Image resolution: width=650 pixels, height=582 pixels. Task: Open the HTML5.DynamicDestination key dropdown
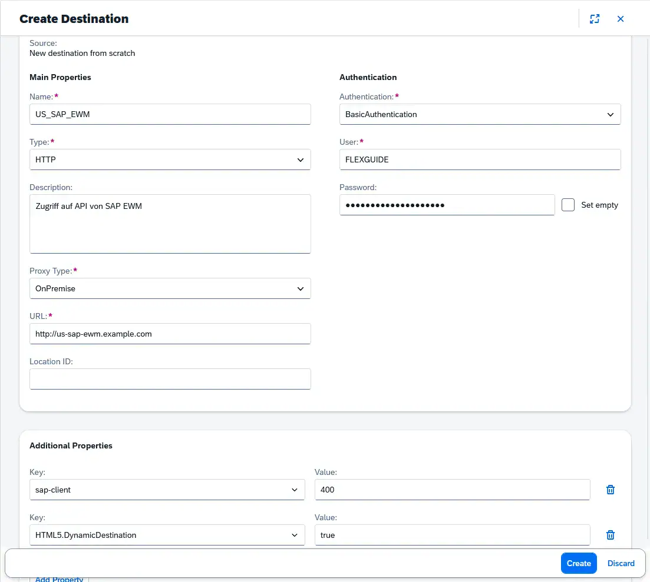tap(295, 535)
